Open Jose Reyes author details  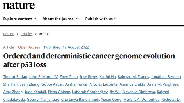point(89,77)
